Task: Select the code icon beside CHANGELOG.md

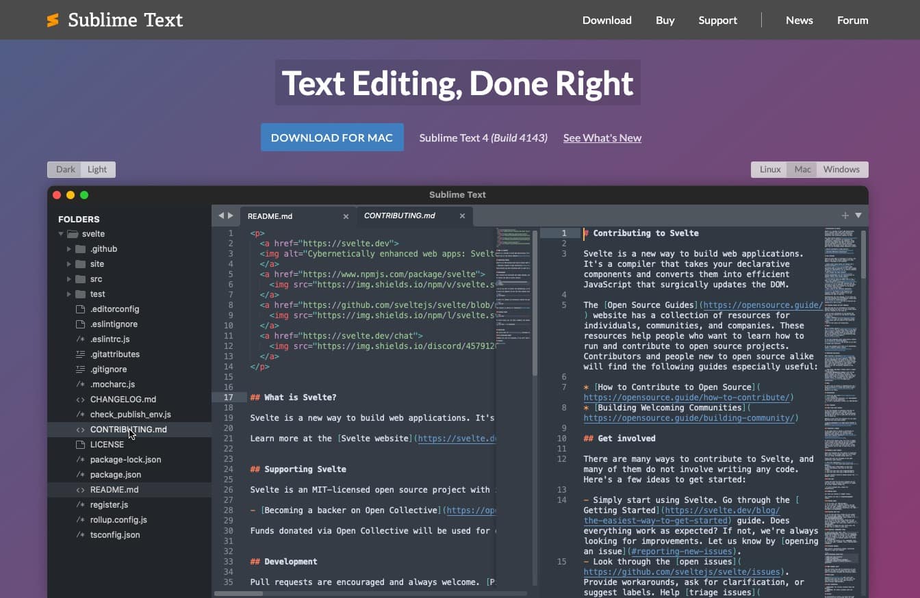Action: (80, 399)
